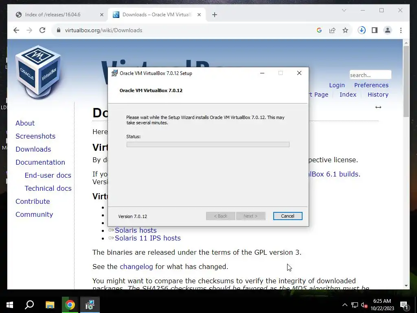This screenshot has width=417, height=313.
Task: Click the VirtualBox 6.1 builds link
Action: pyautogui.click(x=335, y=174)
